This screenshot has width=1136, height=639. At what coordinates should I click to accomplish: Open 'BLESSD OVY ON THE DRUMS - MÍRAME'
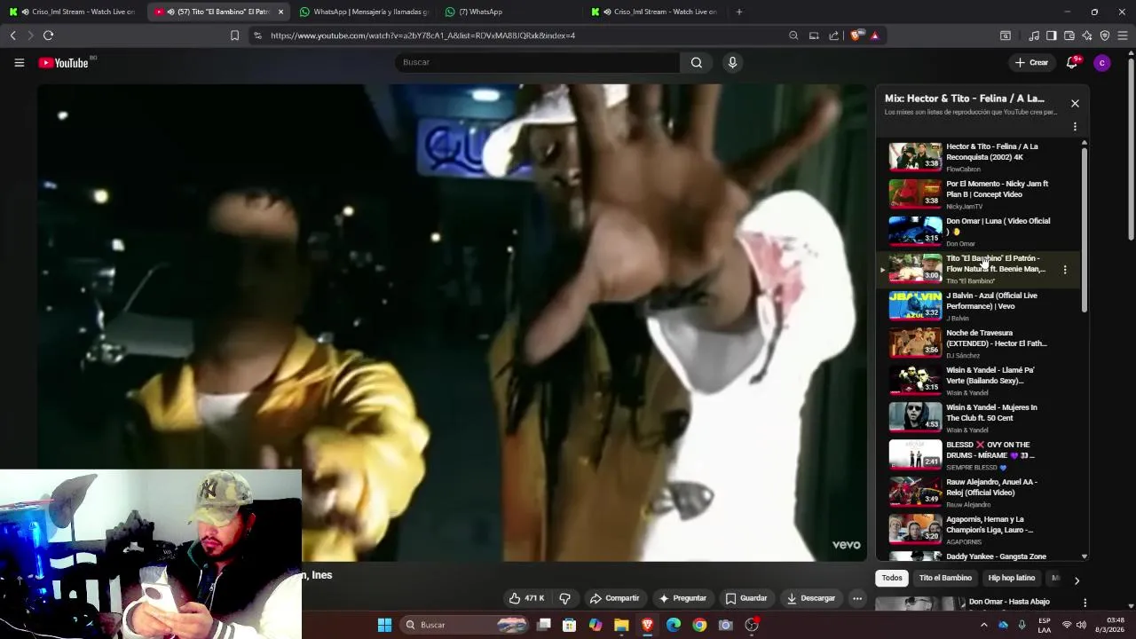[x=990, y=450]
